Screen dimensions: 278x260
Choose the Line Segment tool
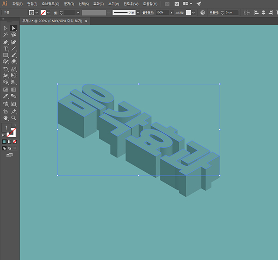(x=13, y=49)
